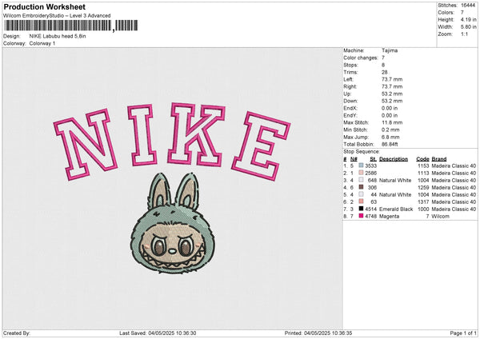480x339 pixels.
Task: Click the Stops value '8'
Action: tap(383, 65)
